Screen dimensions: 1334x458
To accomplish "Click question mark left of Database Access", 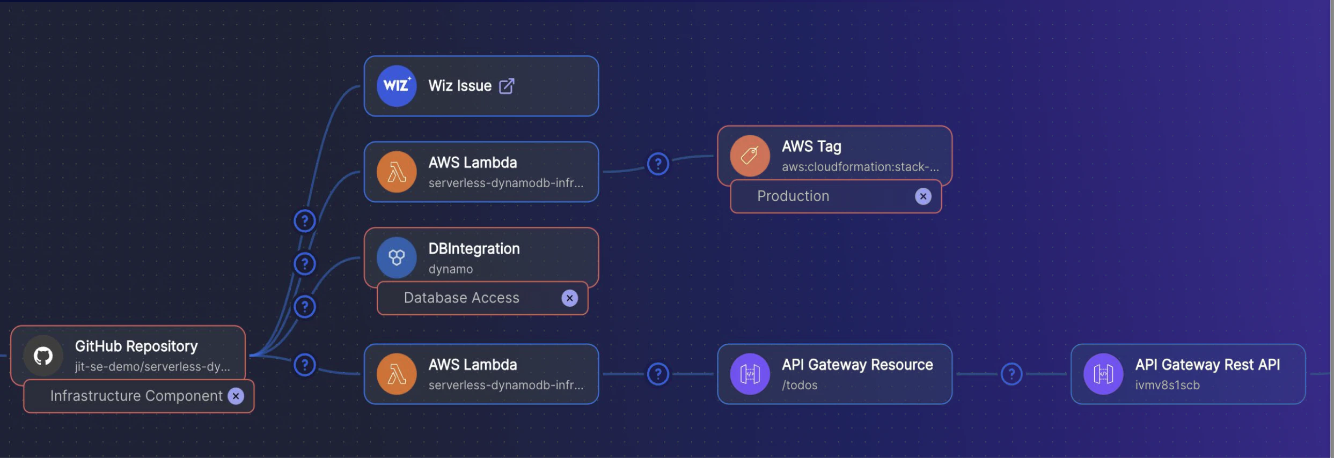I will [x=305, y=306].
